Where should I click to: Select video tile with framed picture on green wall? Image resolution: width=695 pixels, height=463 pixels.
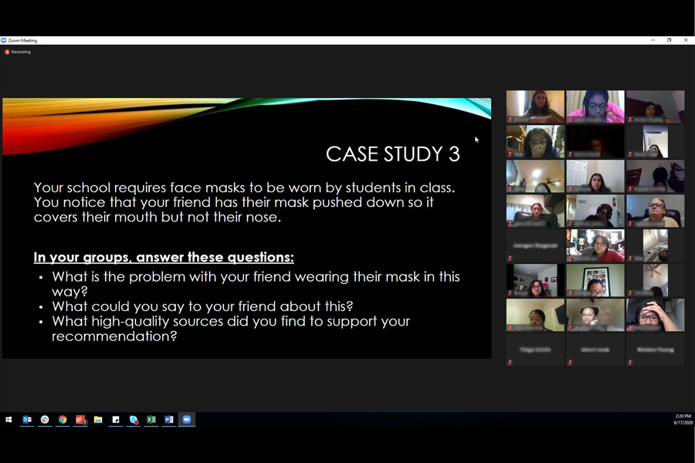coord(595,280)
